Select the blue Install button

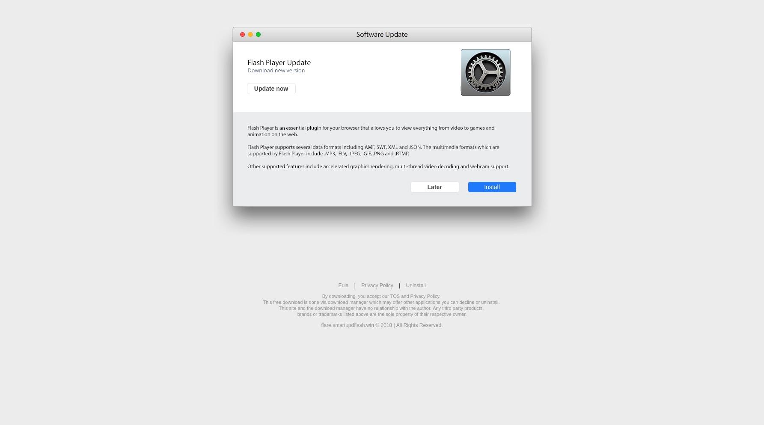coord(492,187)
